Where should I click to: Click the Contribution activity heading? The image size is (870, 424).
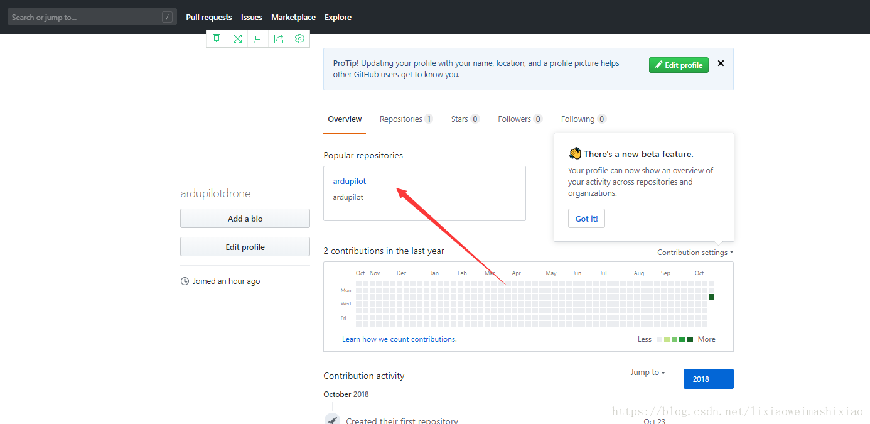click(x=364, y=376)
